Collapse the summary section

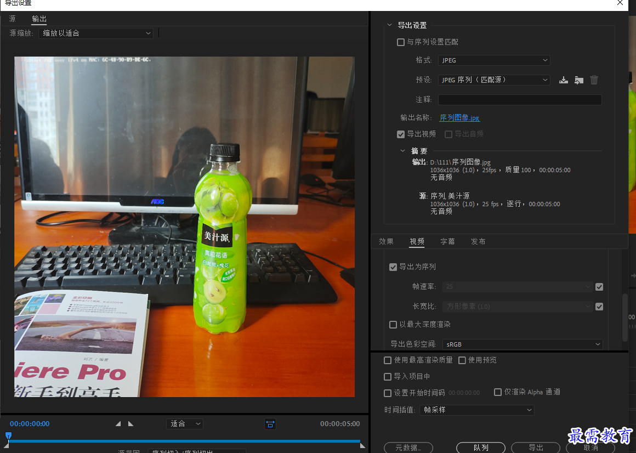(402, 151)
